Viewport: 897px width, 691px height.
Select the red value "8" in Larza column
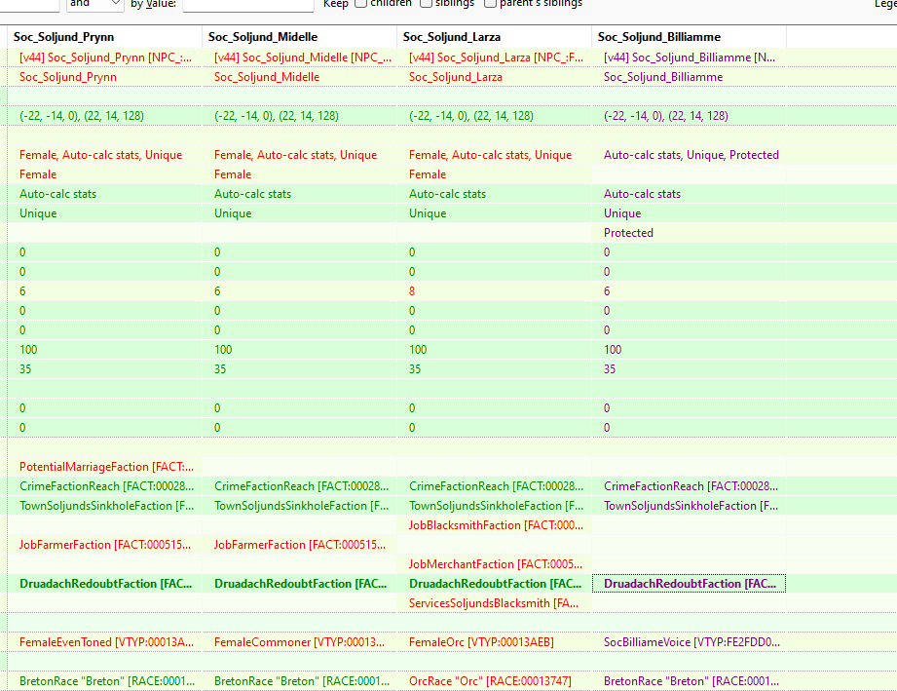[494, 290]
